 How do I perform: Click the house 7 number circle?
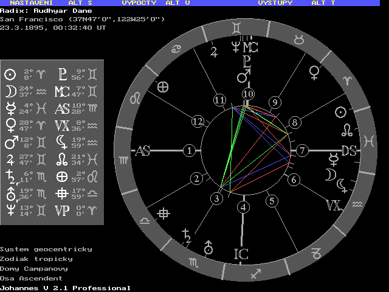point(302,150)
